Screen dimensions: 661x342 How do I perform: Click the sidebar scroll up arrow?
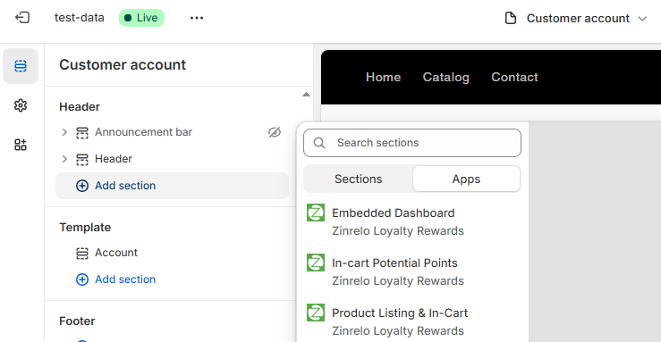pos(307,95)
